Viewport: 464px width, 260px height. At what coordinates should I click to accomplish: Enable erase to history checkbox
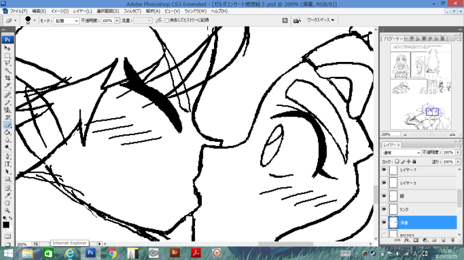pyautogui.click(x=166, y=20)
